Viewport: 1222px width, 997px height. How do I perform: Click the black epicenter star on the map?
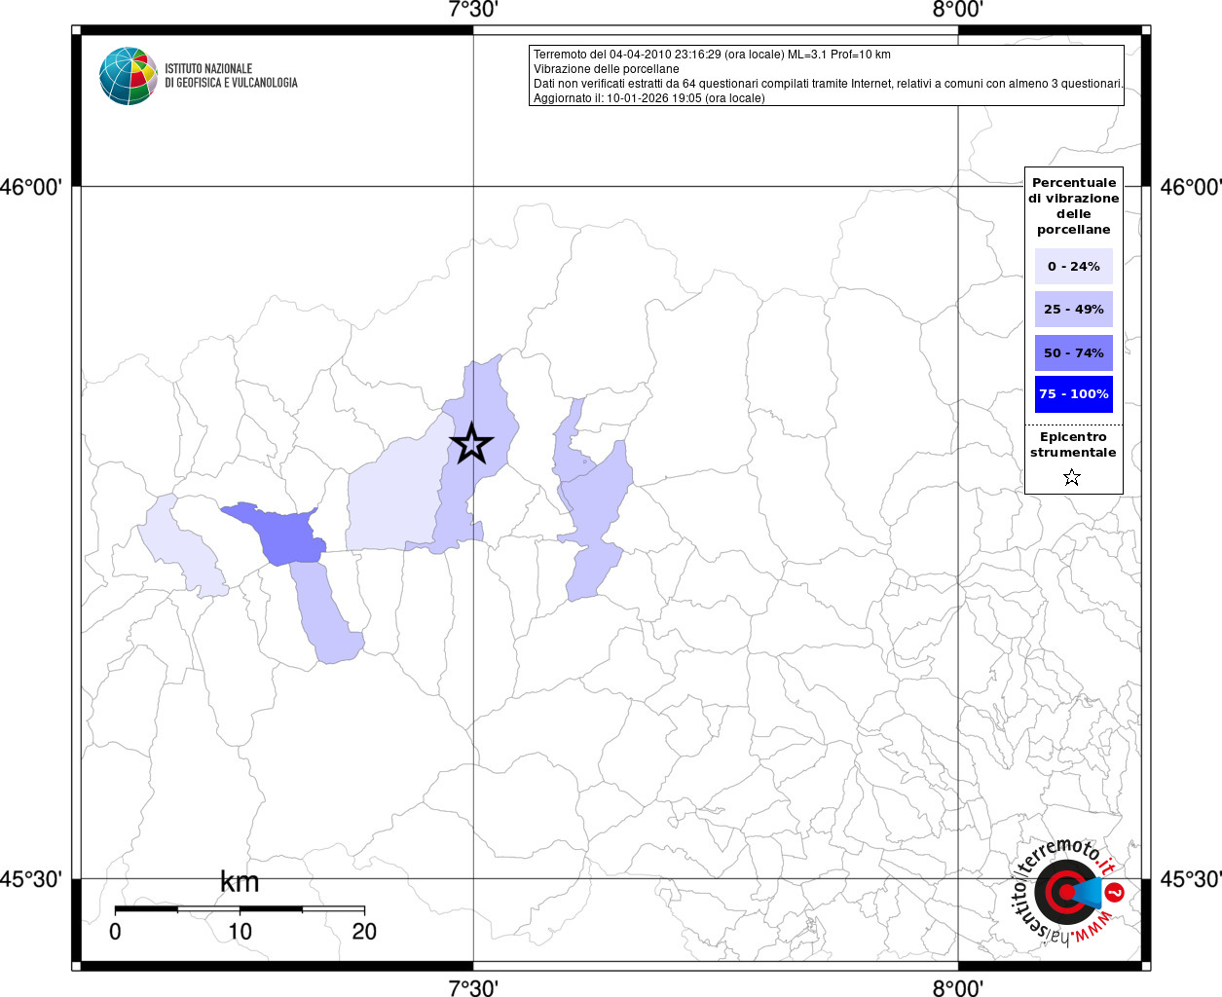tap(471, 444)
